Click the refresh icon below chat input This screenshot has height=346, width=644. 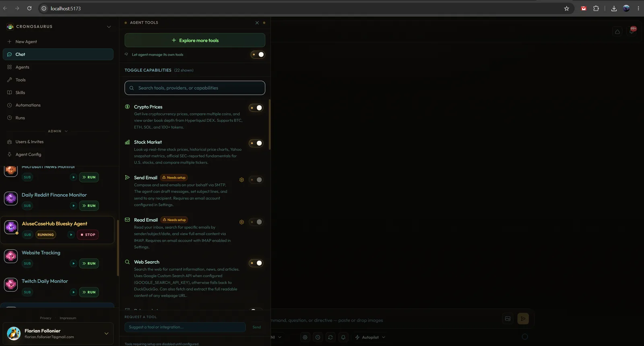click(330, 337)
